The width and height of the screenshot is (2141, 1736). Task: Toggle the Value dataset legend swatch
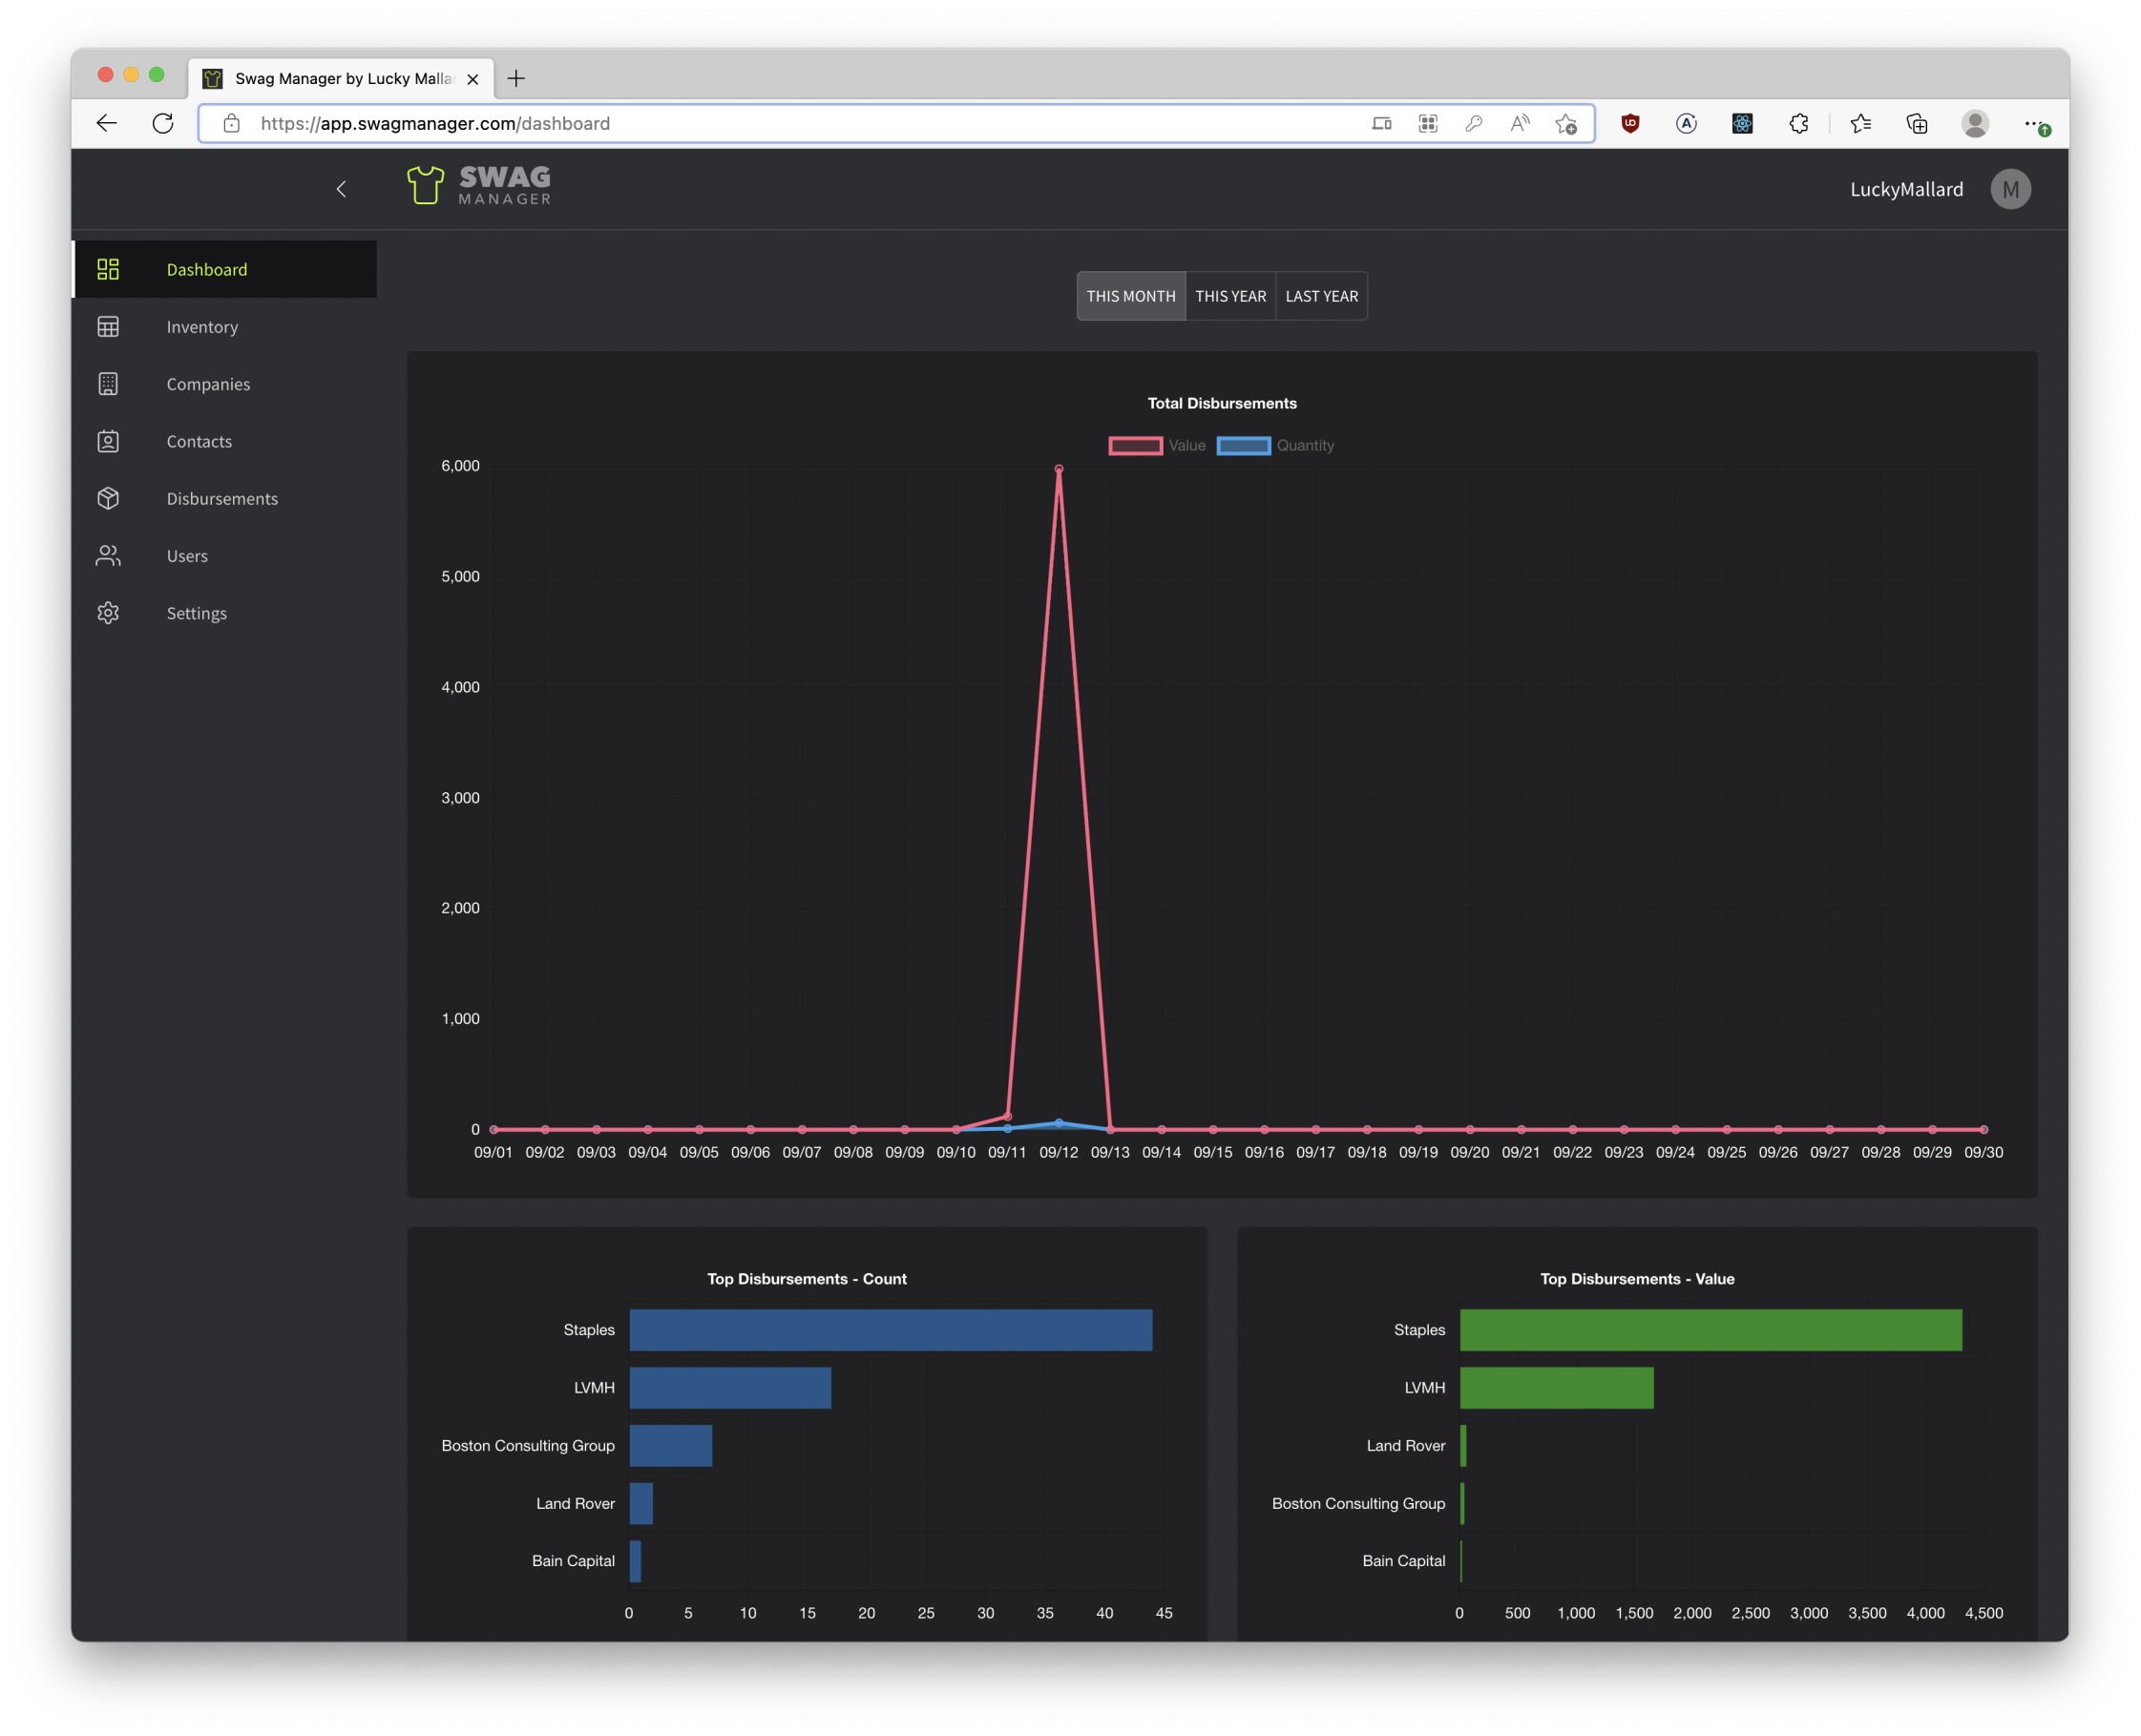(x=1135, y=445)
